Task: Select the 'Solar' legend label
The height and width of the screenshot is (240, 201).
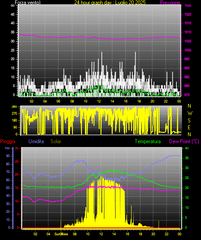Action: pos(56,141)
